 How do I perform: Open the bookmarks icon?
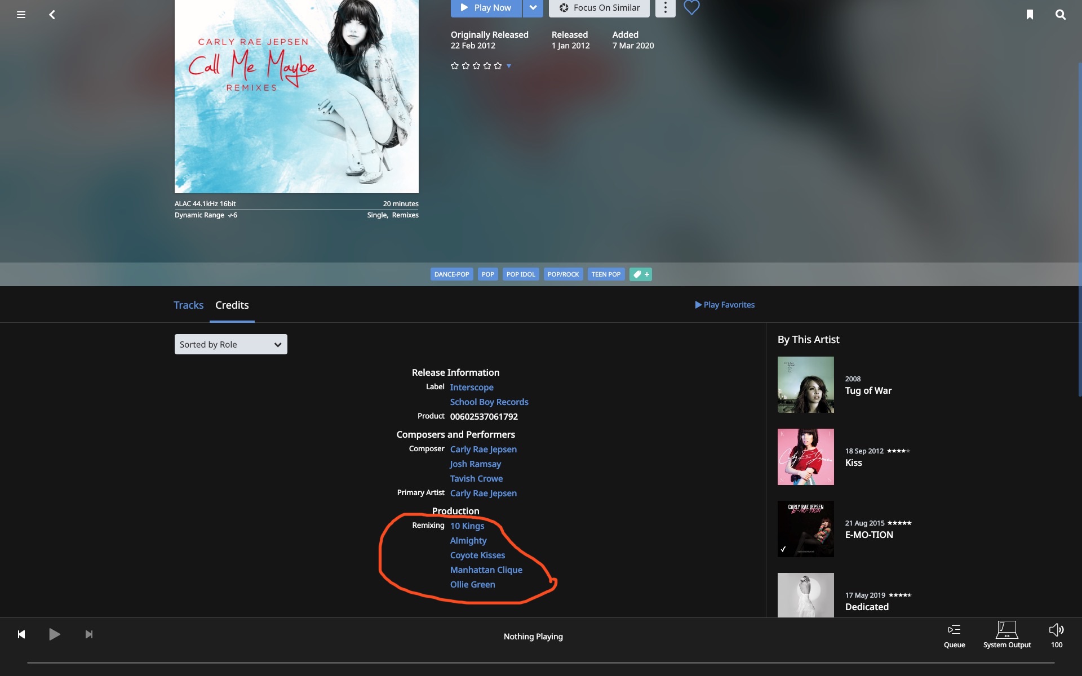1030,15
